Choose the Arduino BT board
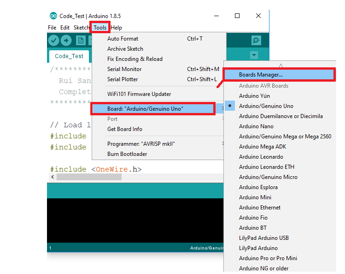This screenshot has height=274, width=345. [280, 227]
